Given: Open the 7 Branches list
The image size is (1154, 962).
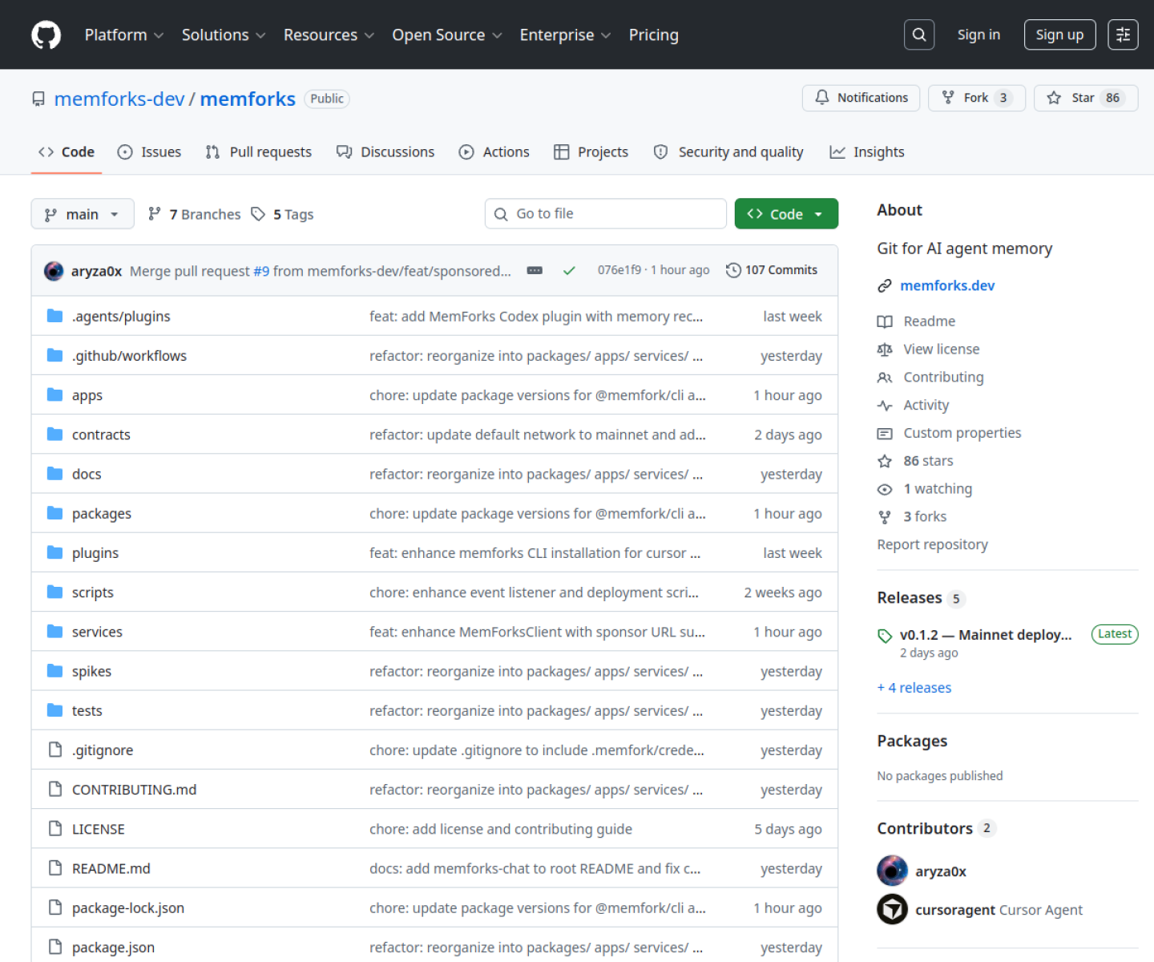Looking at the screenshot, I should point(195,214).
